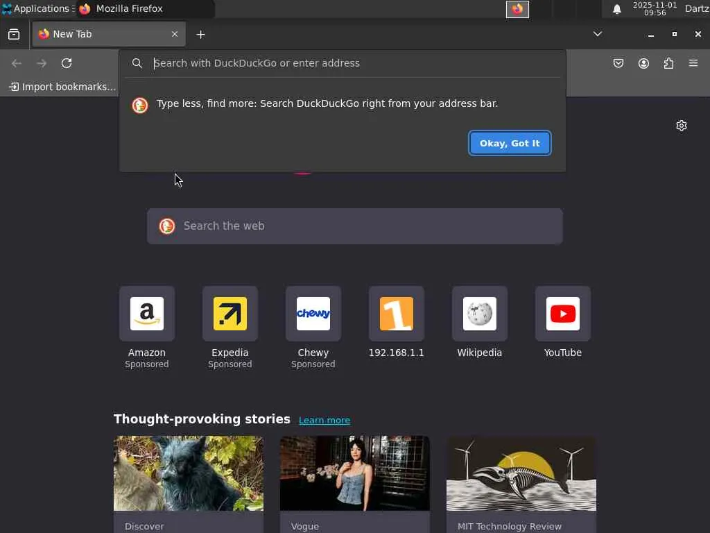This screenshot has height=533, width=710.
Task: Minimize the Firefox window
Action: [650, 35]
